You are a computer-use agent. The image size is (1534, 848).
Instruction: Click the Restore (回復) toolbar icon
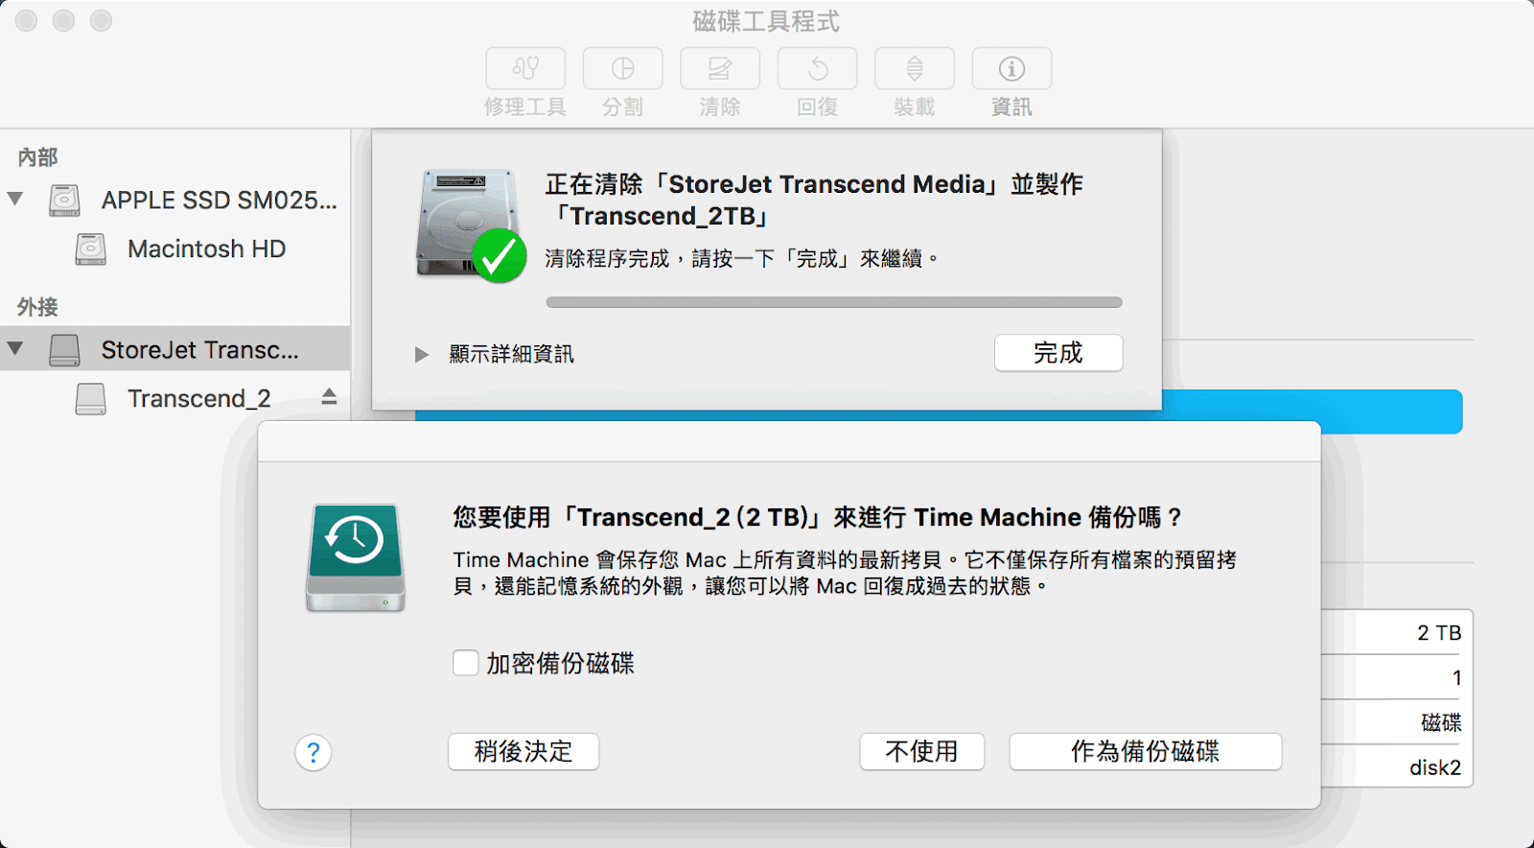(818, 69)
